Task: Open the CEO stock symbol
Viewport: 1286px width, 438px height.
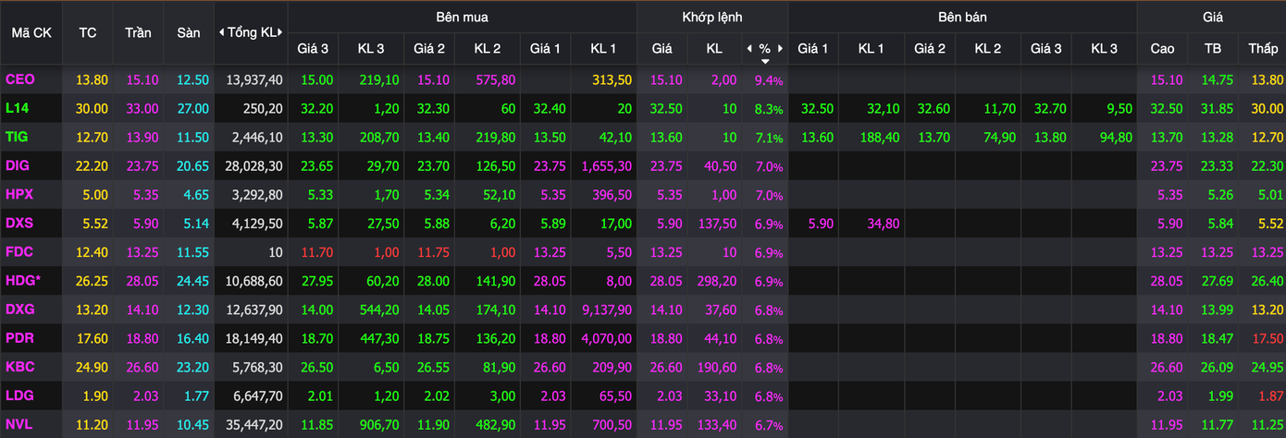Action: [x=20, y=80]
